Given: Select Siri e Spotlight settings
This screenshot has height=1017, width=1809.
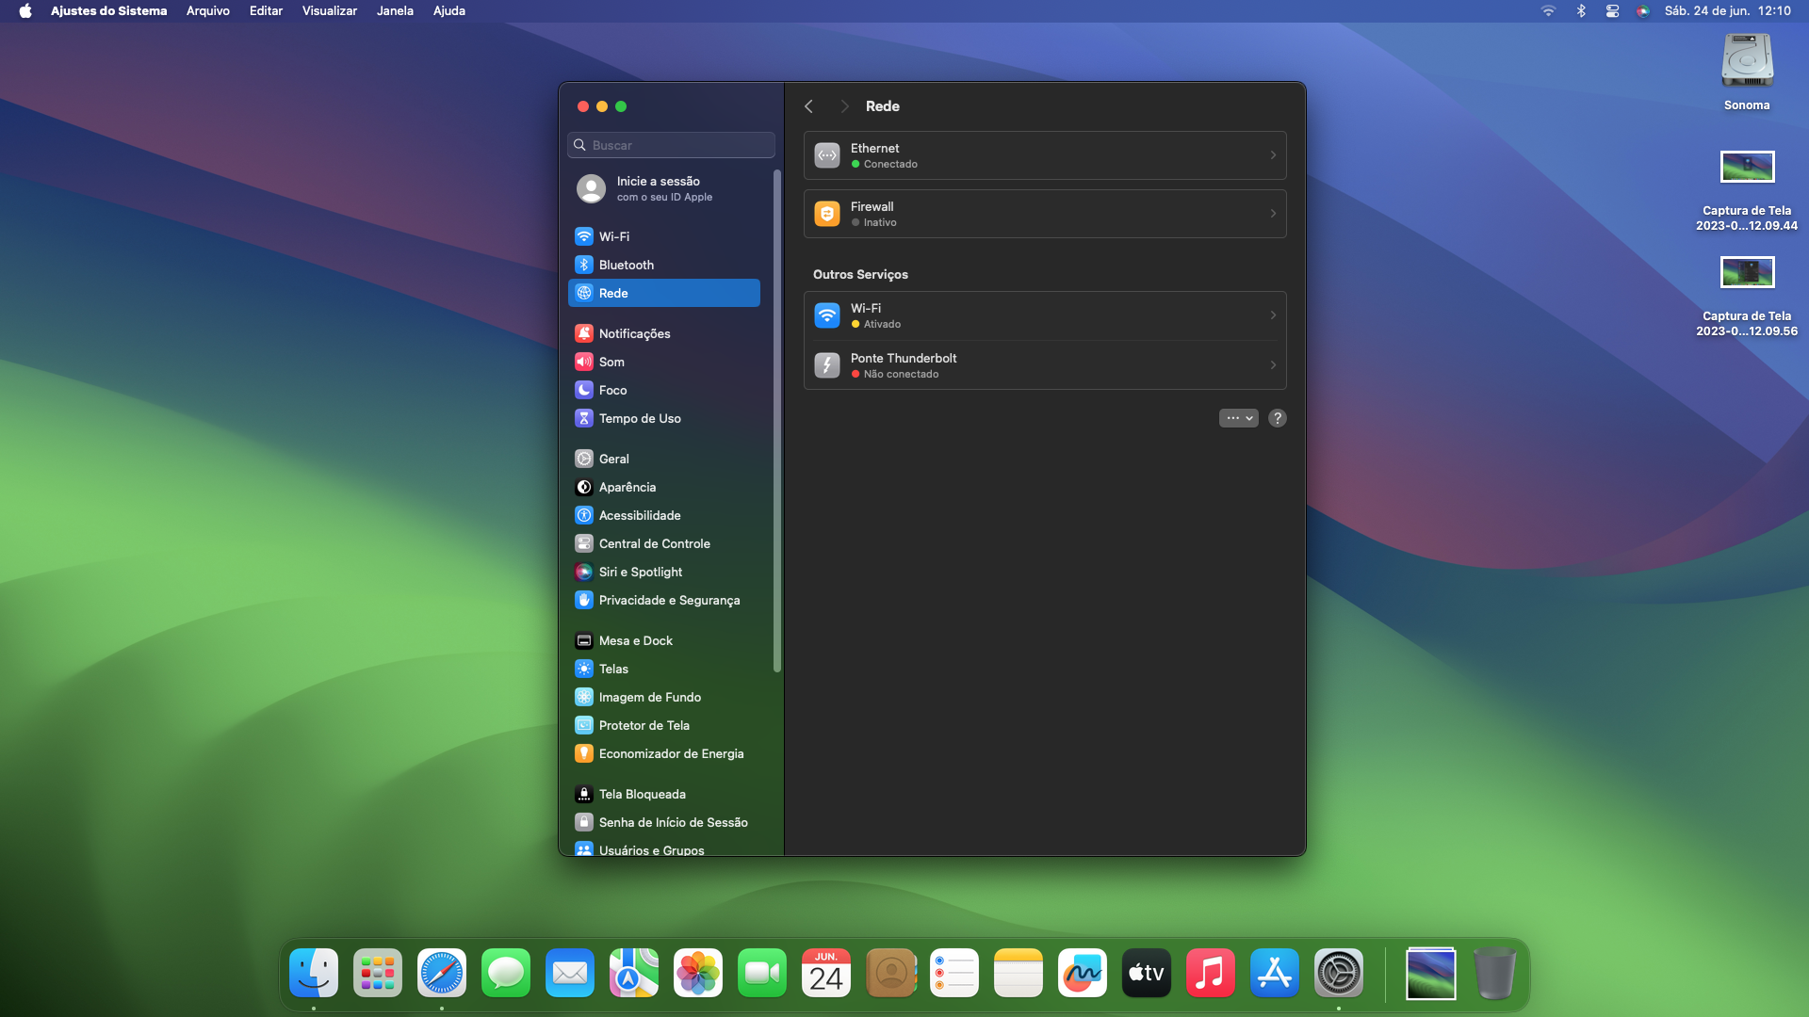Looking at the screenshot, I should pyautogui.click(x=640, y=572).
